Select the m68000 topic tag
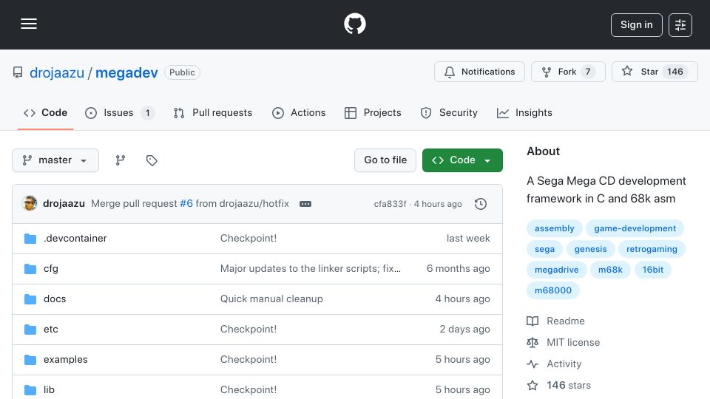The image size is (710, 399). coord(553,290)
